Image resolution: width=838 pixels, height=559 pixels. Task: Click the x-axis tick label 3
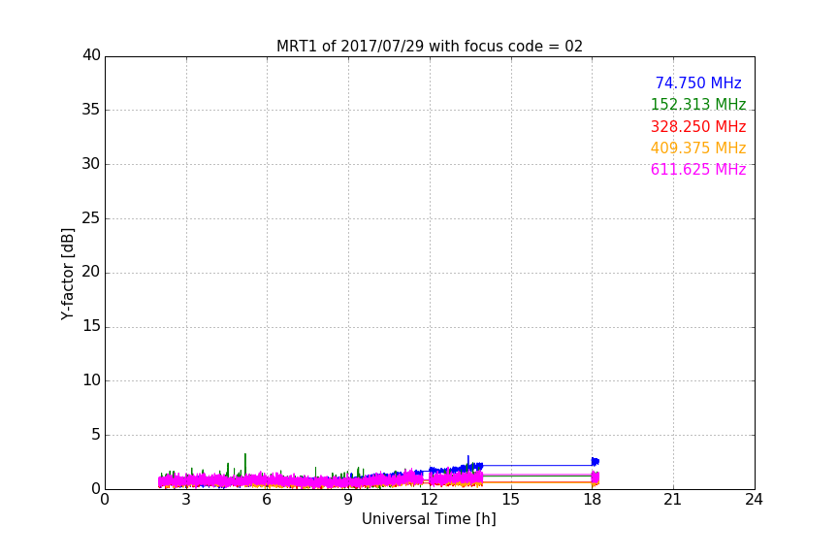click(x=186, y=500)
